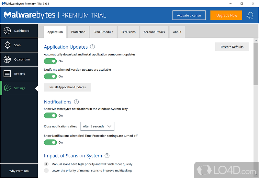Viewport: 259px width, 178px height.
Task: Open the Scan Schedule tab
Action: pyautogui.click(x=103, y=32)
